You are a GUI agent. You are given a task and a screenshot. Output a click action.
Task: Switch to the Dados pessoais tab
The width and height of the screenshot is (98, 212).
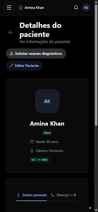pos(32,195)
